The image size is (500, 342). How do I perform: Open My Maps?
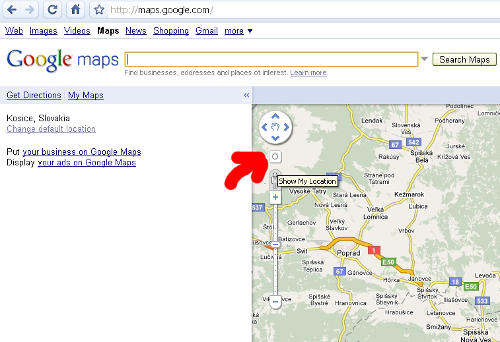tap(86, 95)
